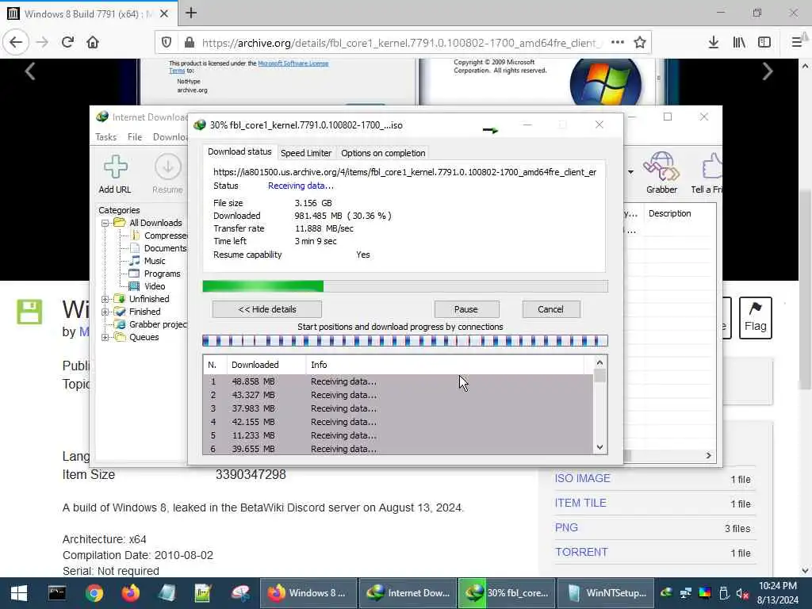
Task: Select connection row 1 with 48.858 MB
Action: point(398,381)
